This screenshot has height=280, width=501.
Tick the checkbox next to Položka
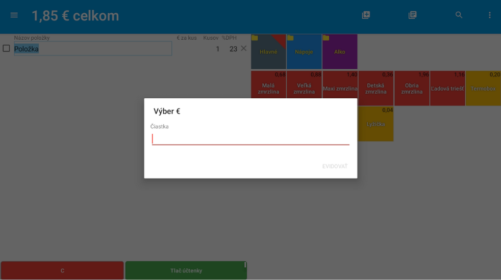click(7, 48)
